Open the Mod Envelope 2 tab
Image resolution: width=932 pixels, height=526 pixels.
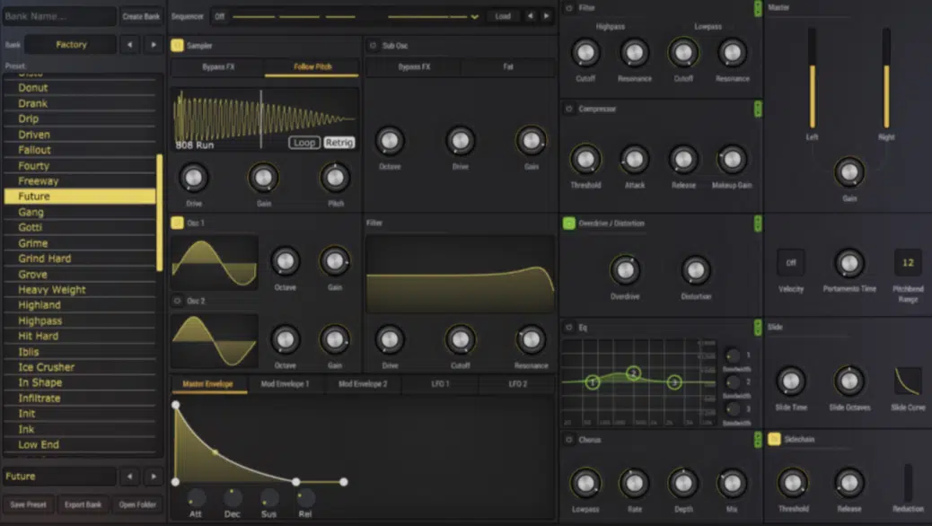pos(363,384)
